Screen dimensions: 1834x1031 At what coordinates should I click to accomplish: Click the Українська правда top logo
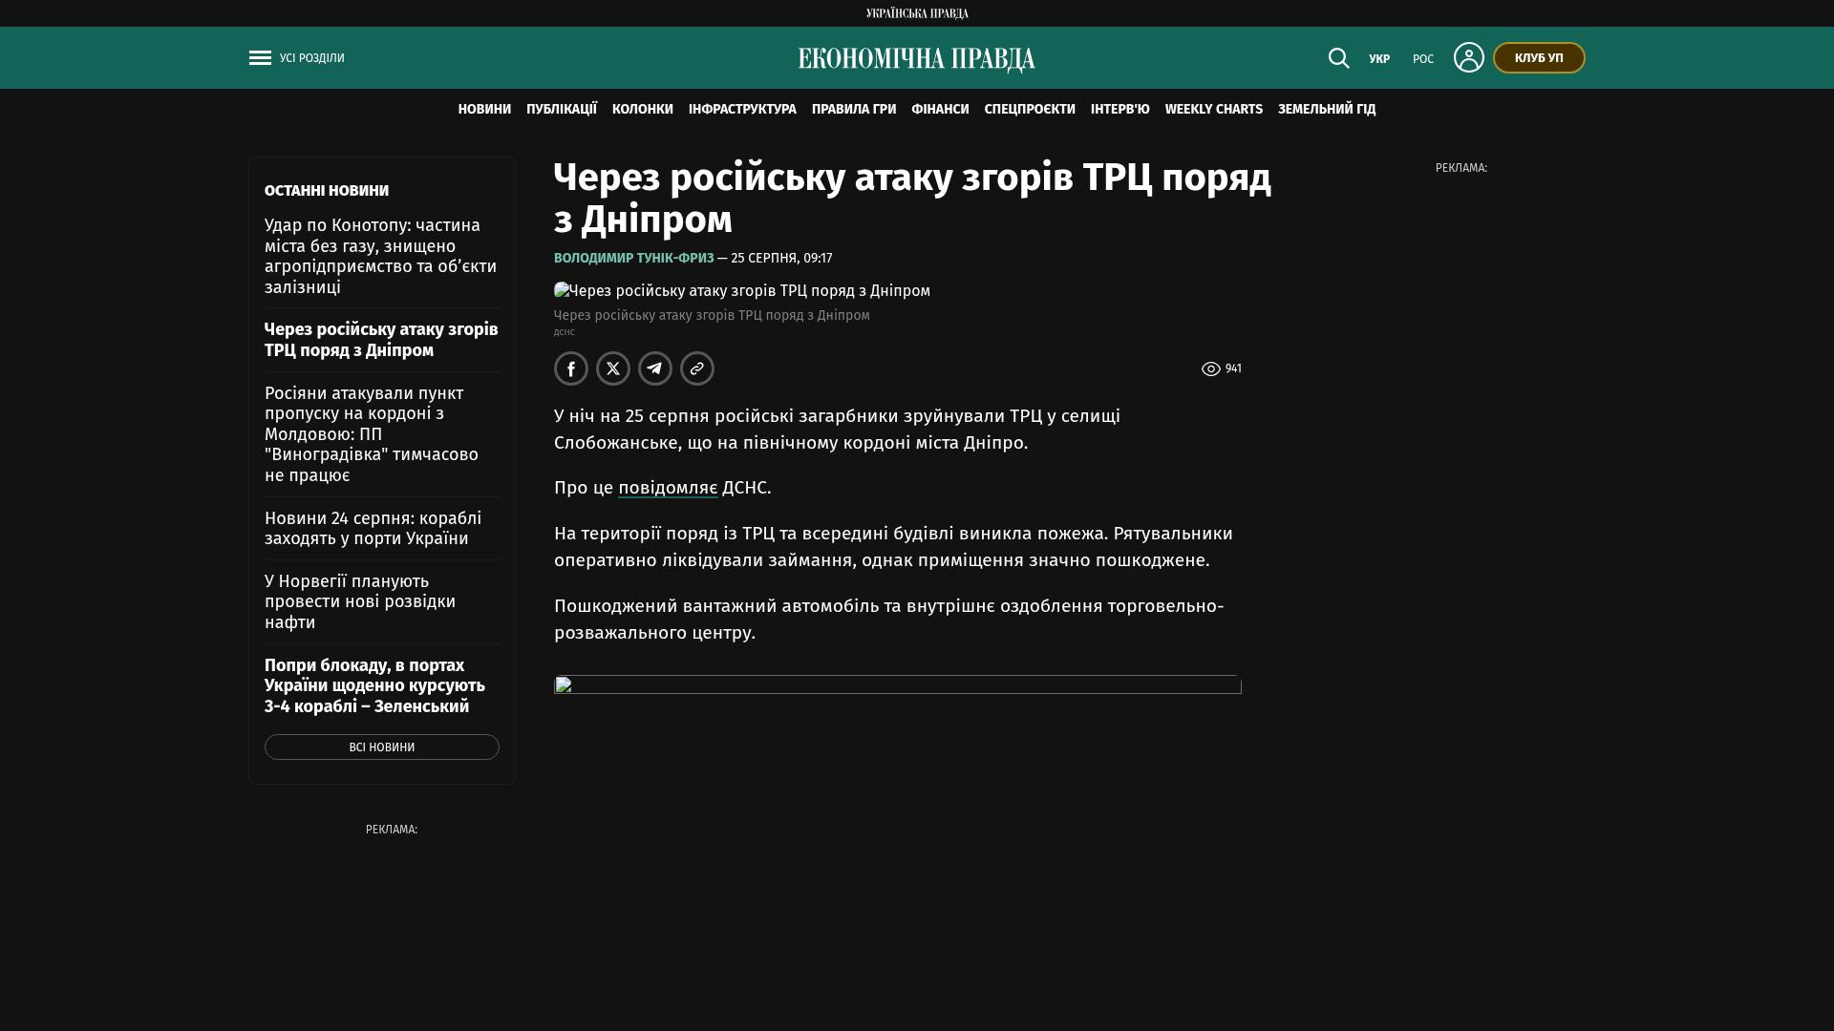[917, 13]
